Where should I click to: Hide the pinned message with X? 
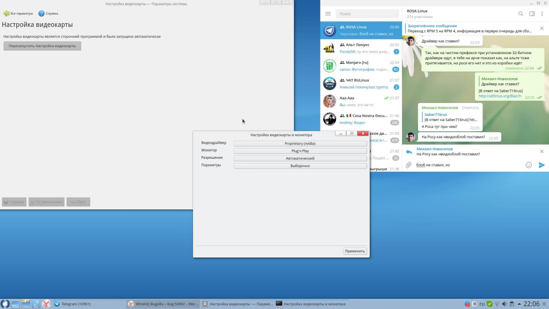(x=542, y=29)
